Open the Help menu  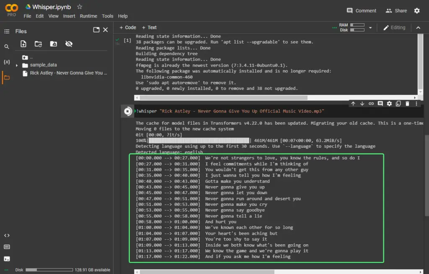click(x=123, y=16)
